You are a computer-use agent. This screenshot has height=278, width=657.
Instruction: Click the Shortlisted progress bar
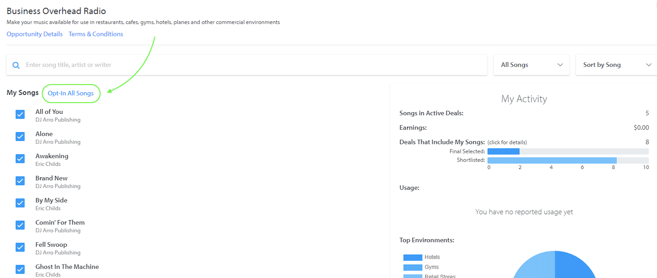[x=568, y=160]
